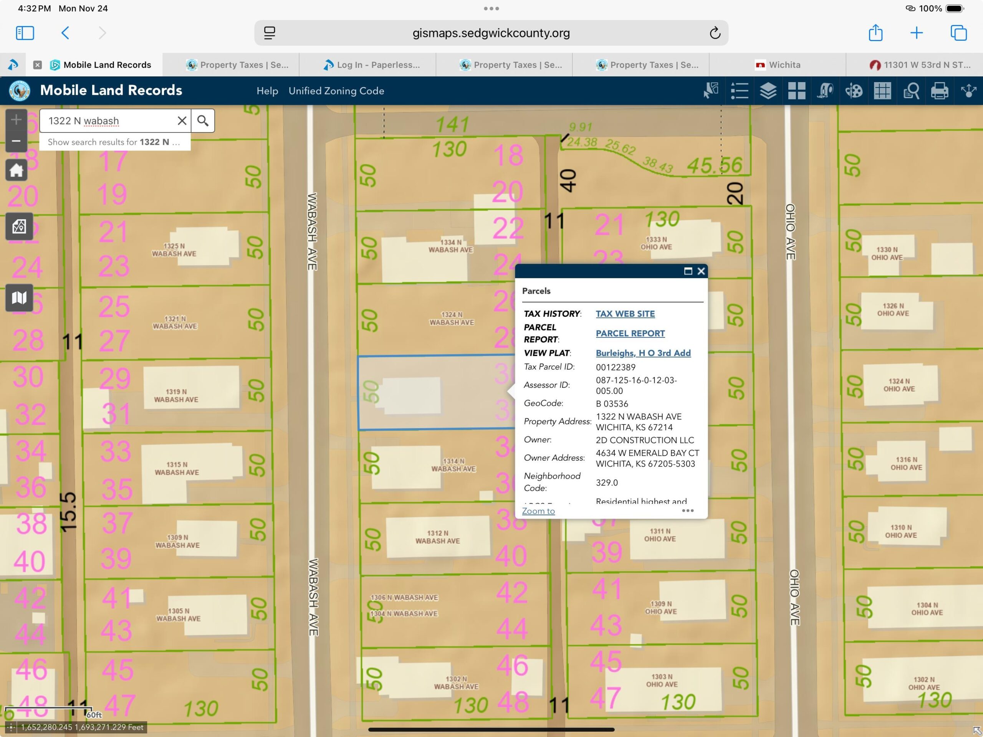Viewport: 983px width, 737px height.
Task: Open the Legend list widget
Action: [740, 91]
